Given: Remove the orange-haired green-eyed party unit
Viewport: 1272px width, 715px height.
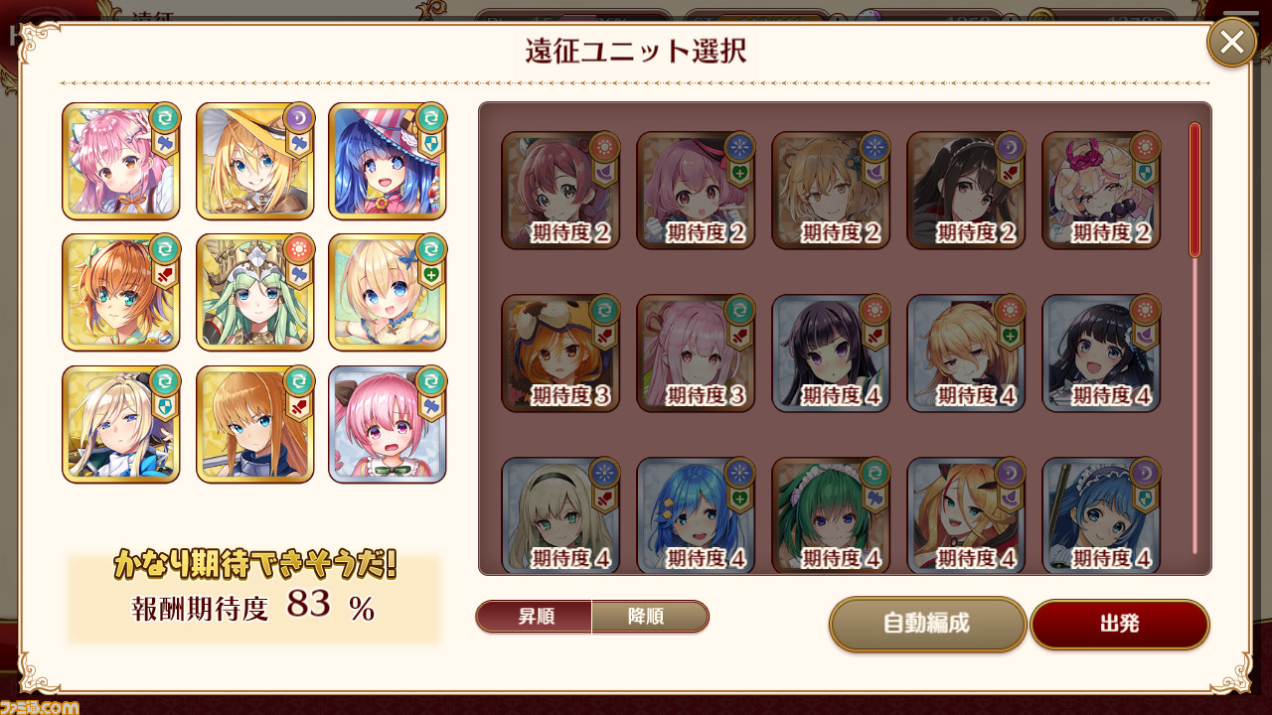Looking at the screenshot, I should 121,293.
